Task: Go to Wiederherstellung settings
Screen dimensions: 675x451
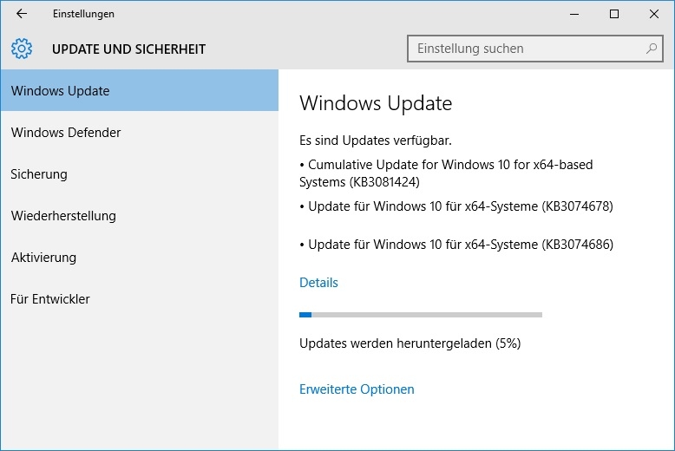Action: (x=140, y=216)
